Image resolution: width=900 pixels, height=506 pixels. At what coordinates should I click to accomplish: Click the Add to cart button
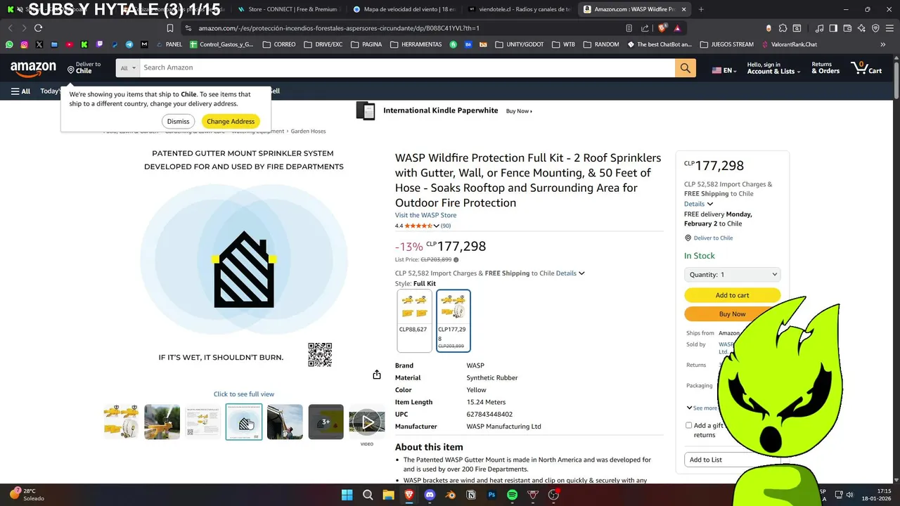point(732,295)
